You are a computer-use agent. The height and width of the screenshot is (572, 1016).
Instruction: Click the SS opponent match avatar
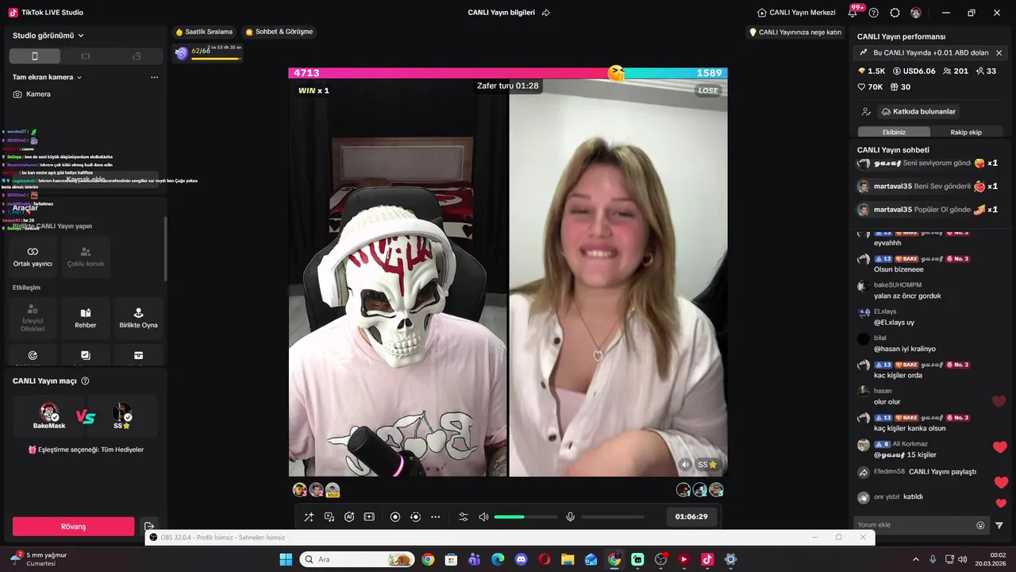121,413
